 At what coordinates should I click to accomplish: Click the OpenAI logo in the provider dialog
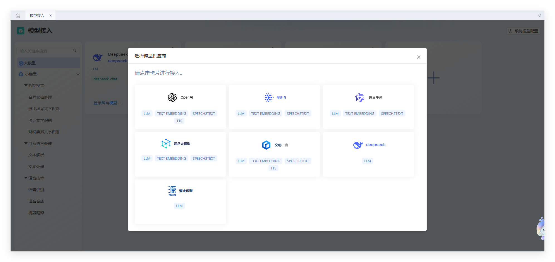(172, 97)
